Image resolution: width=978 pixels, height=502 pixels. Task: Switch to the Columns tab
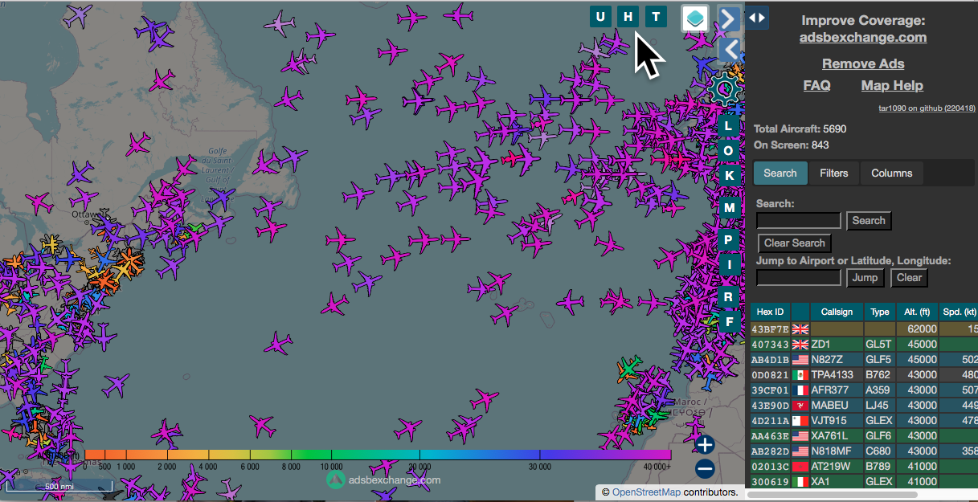pos(891,173)
